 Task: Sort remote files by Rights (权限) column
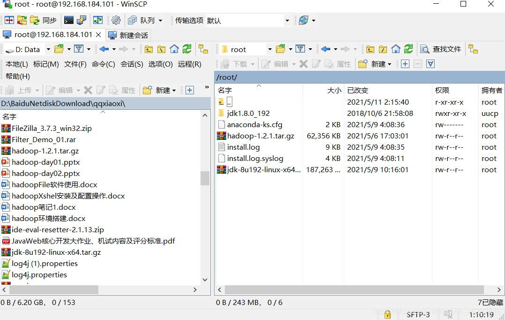point(455,90)
